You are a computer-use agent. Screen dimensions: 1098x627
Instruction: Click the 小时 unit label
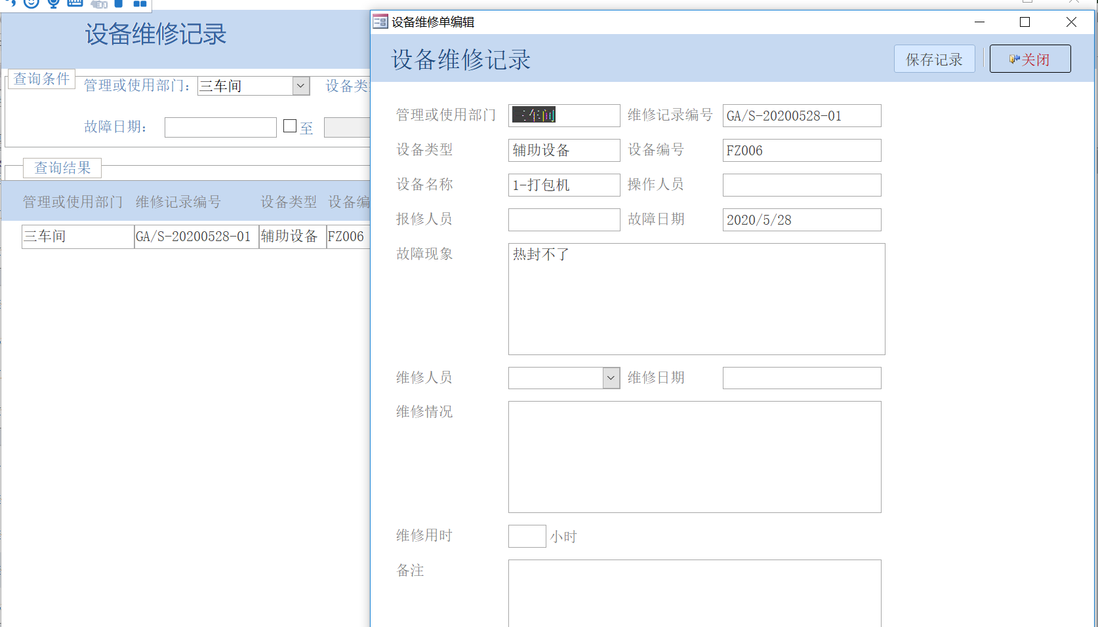(x=563, y=537)
